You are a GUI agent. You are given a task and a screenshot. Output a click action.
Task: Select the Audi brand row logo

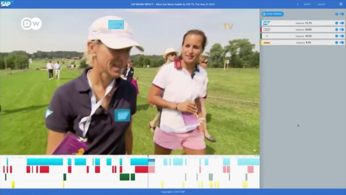(267, 30)
